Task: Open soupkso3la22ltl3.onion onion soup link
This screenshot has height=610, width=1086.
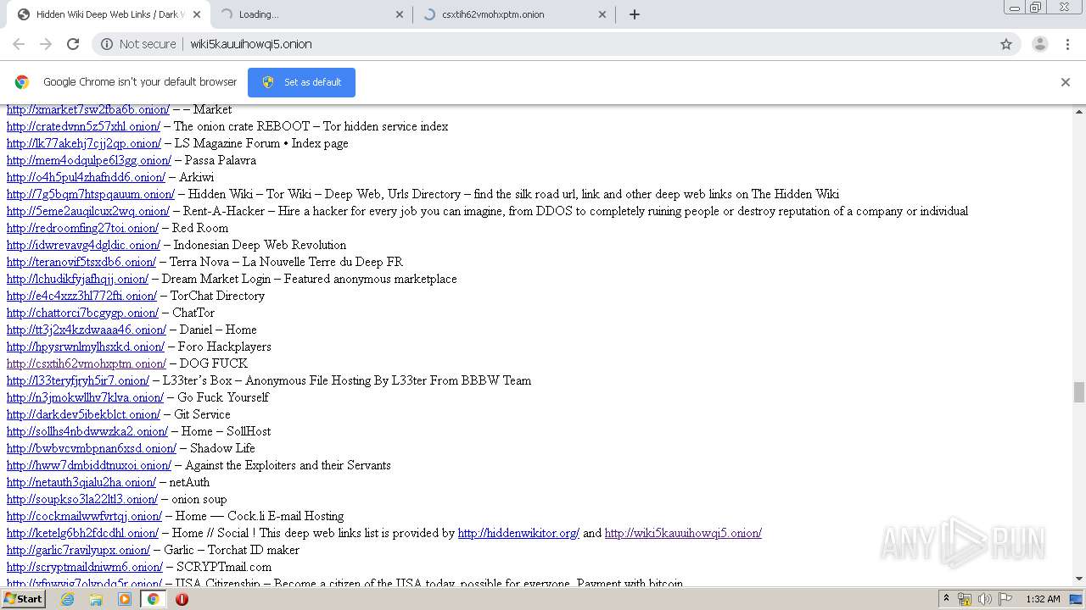Action: pos(82,499)
